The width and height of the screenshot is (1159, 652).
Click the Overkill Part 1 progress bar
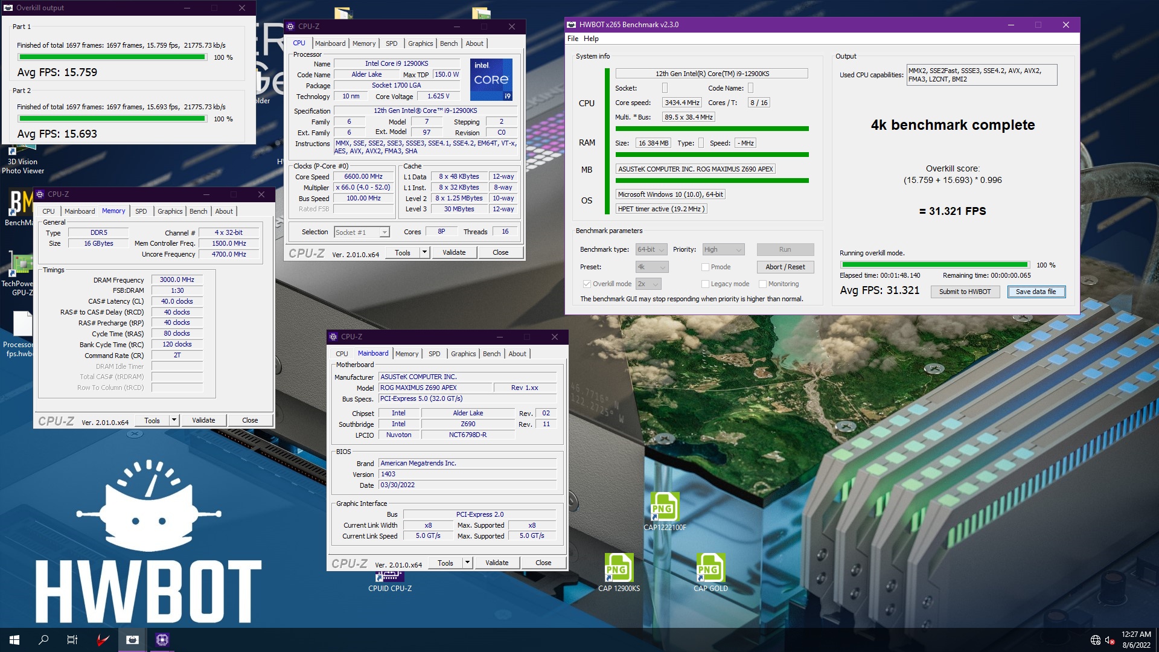tap(112, 57)
